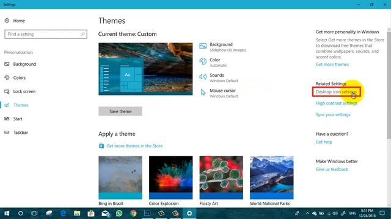
Task: Apply the Bing in Brazil theme
Action: pyautogui.click(x=120, y=178)
